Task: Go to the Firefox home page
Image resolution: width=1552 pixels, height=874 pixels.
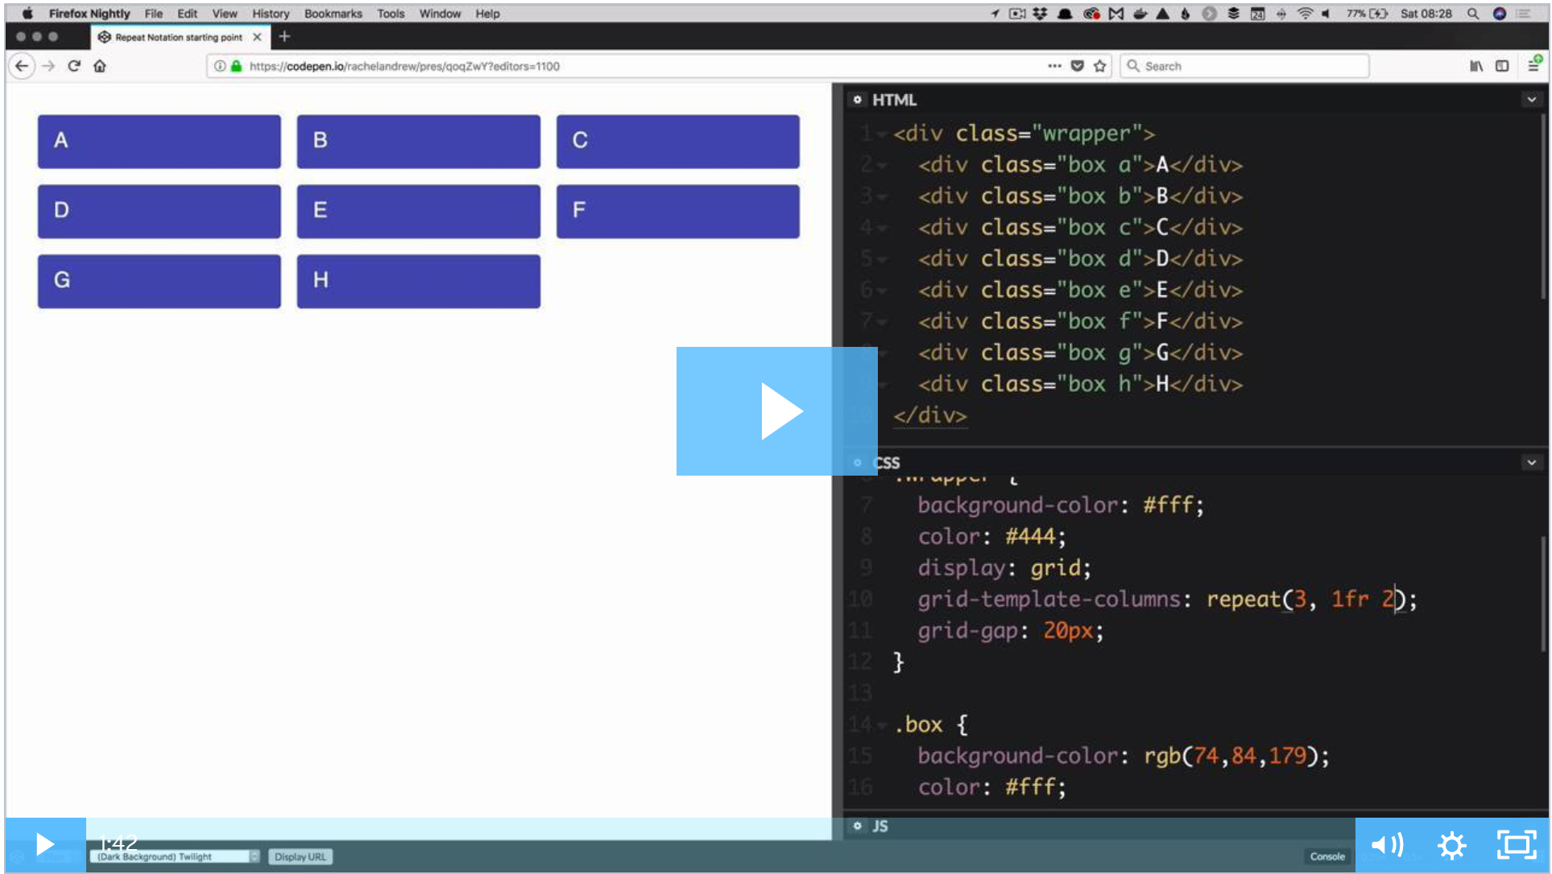Action: point(100,66)
